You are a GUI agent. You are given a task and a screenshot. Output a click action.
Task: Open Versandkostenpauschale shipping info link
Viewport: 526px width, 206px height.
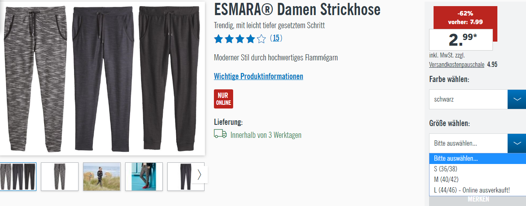click(456, 64)
